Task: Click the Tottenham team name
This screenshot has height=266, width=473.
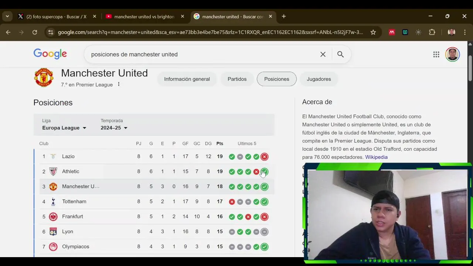Action: 74,201
